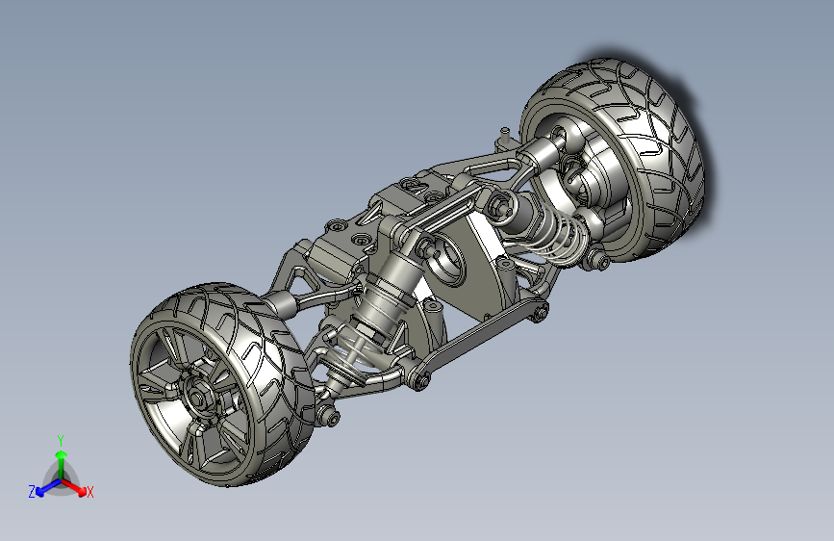Image resolution: width=834 pixels, height=541 pixels.
Task: Select the central shock absorber body
Action: tap(391, 290)
